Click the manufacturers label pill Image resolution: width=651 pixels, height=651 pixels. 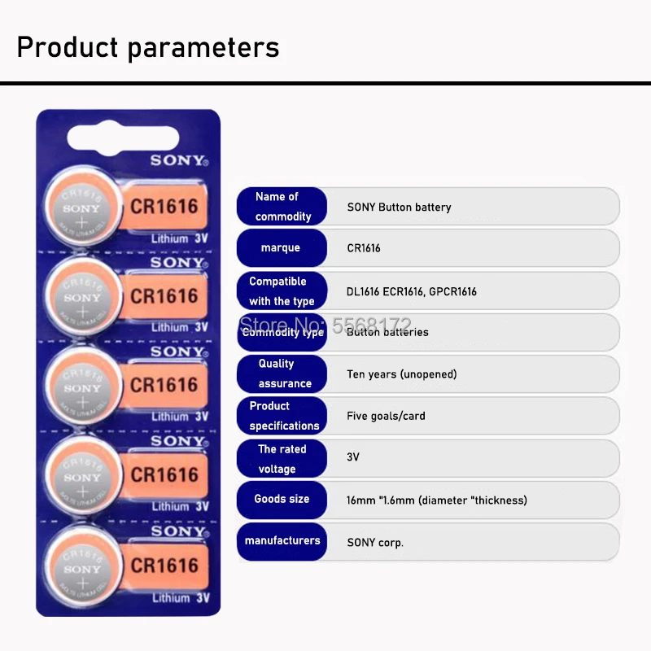282,540
